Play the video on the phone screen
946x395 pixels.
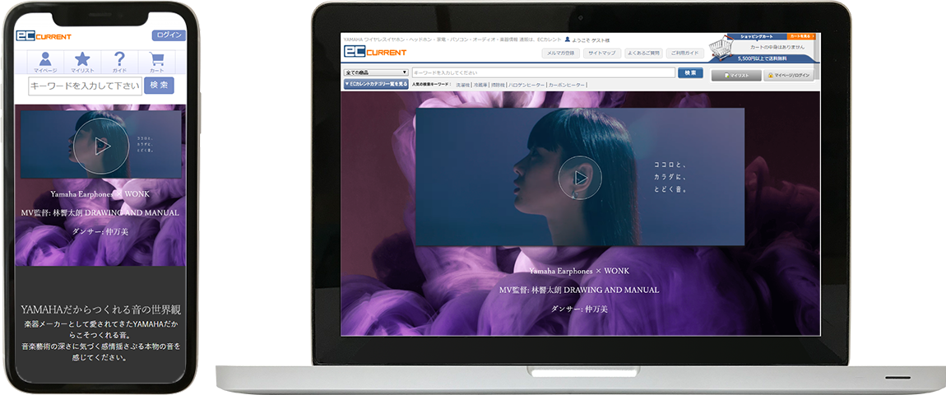click(101, 146)
